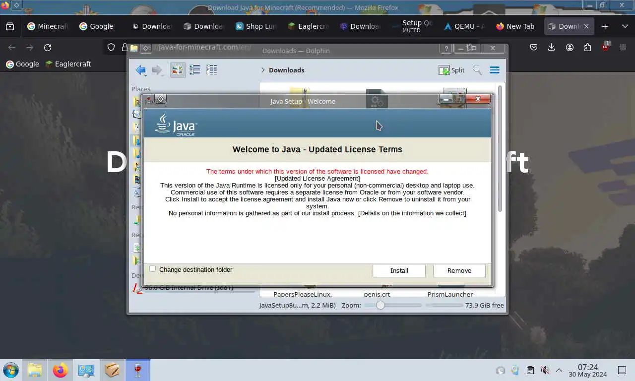
Task: Open the Firefox application menu
Action: [x=623, y=47]
